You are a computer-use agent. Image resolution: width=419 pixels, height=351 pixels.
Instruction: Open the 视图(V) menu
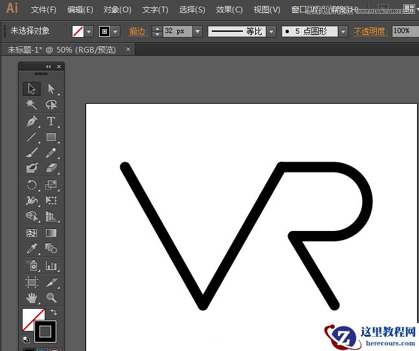pyautogui.click(x=267, y=10)
